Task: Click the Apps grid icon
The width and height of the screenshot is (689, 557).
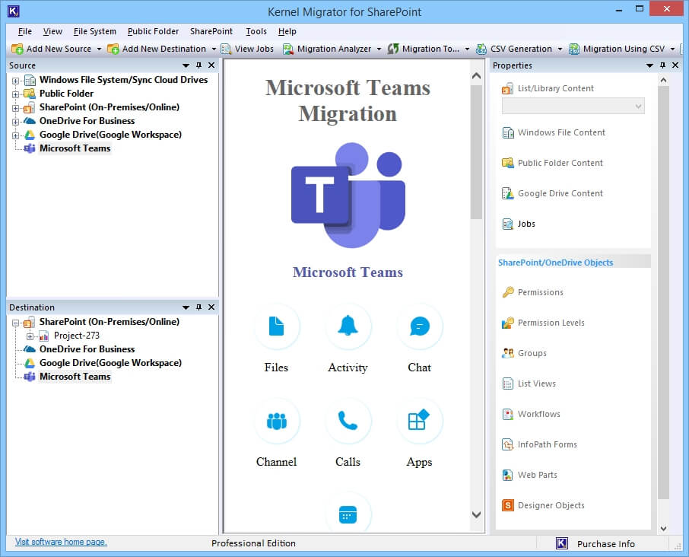Action: pyautogui.click(x=420, y=421)
